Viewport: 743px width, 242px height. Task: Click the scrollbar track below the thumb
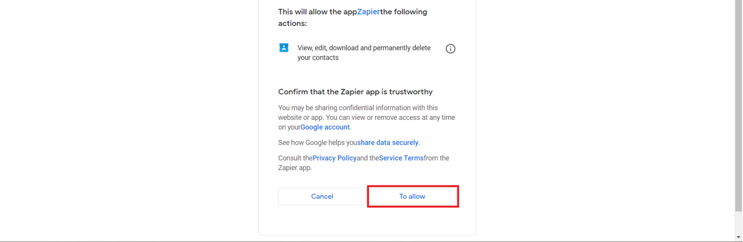pos(738,223)
